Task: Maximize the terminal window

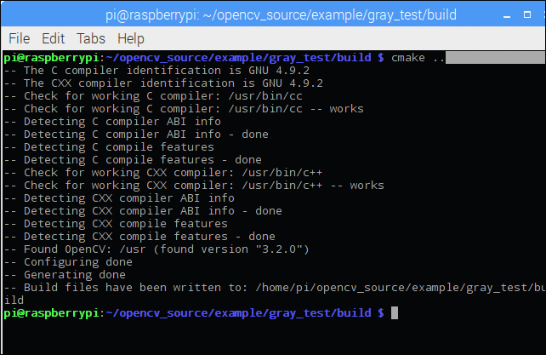Action: pyautogui.click(x=526, y=14)
